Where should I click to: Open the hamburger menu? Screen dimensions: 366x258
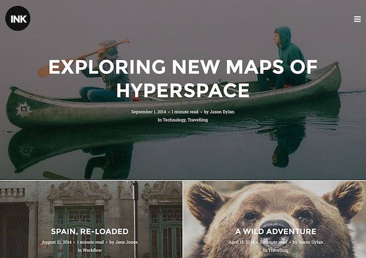(x=357, y=19)
